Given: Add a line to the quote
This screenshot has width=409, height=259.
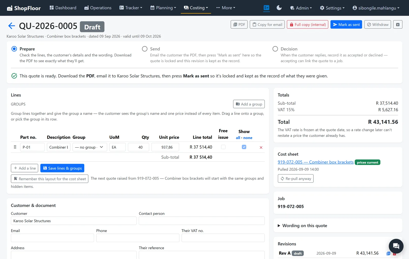Looking at the screenshot, I should pyautogui.click(x=25, y=168).
